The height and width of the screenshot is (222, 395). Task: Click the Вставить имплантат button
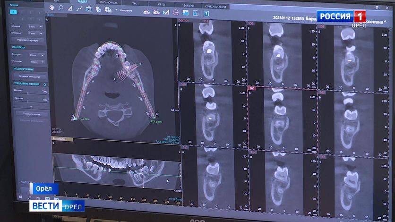30,76
